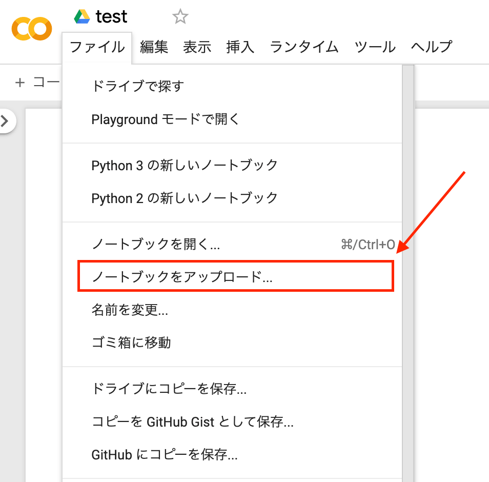Choose ドライブにコピーを保存... entry

click(232, 389)
